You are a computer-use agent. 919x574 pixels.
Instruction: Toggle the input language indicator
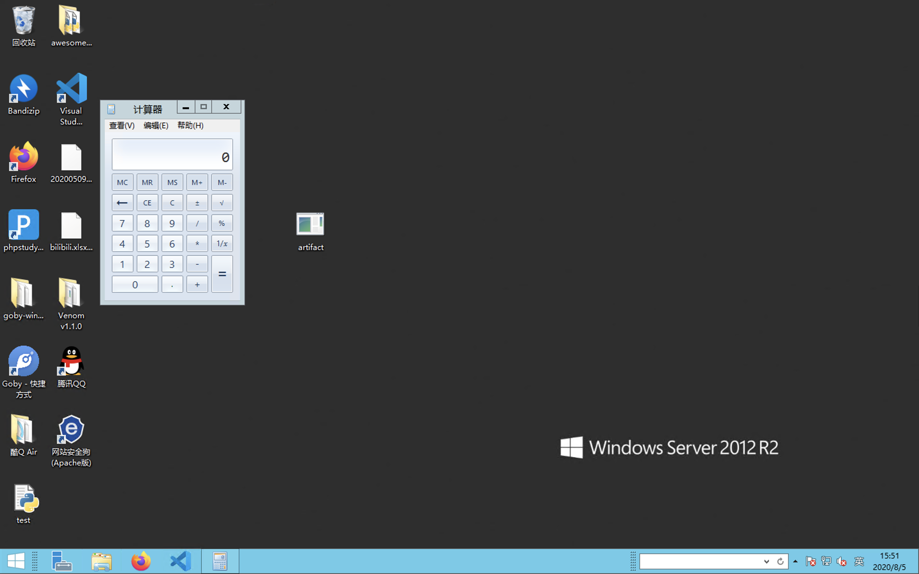859,561
